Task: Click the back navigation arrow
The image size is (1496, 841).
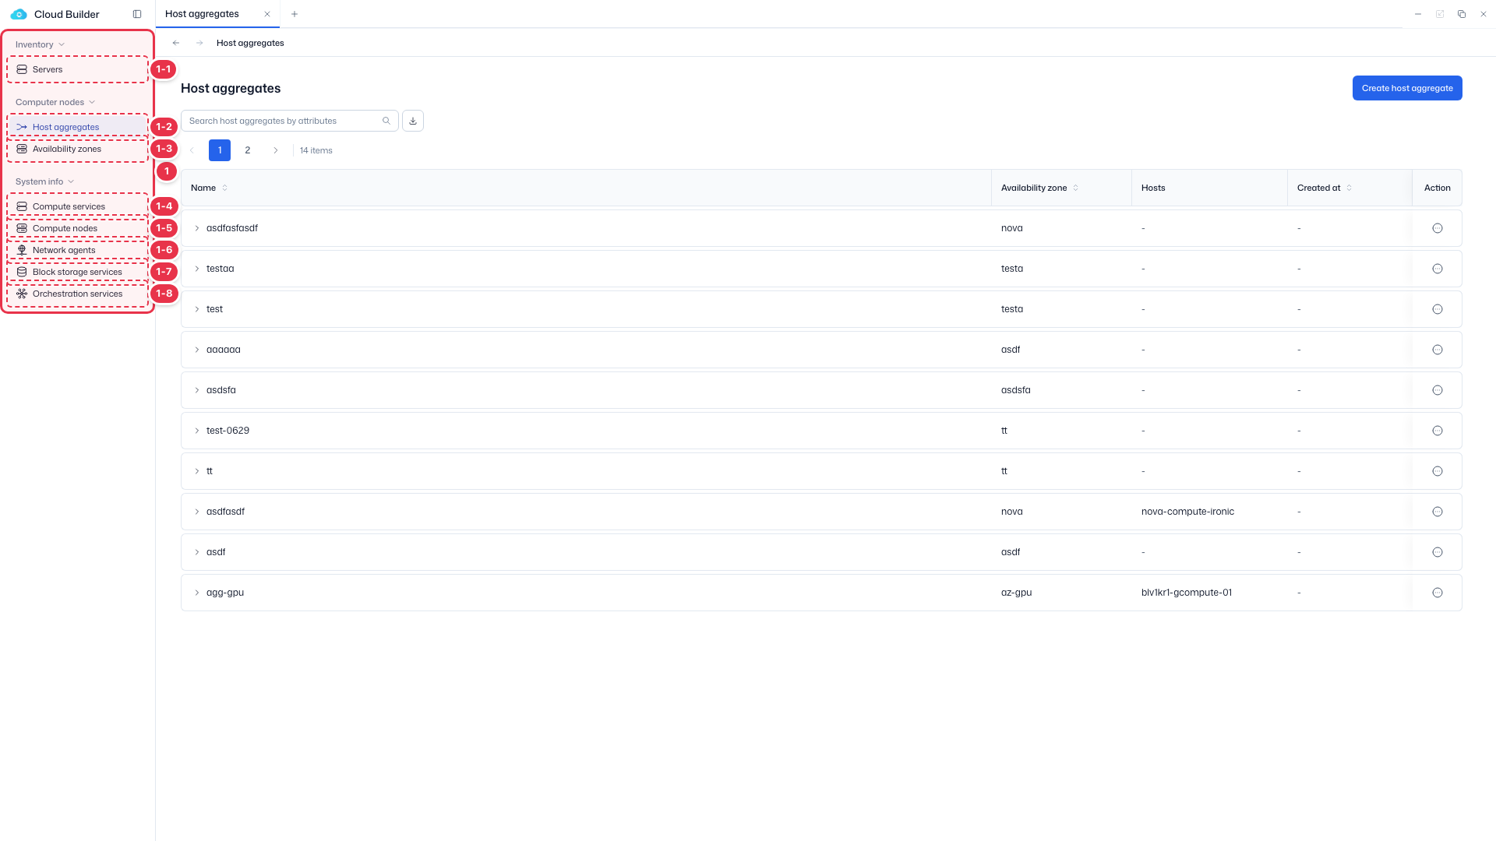Action: click(x=176, y=43)
